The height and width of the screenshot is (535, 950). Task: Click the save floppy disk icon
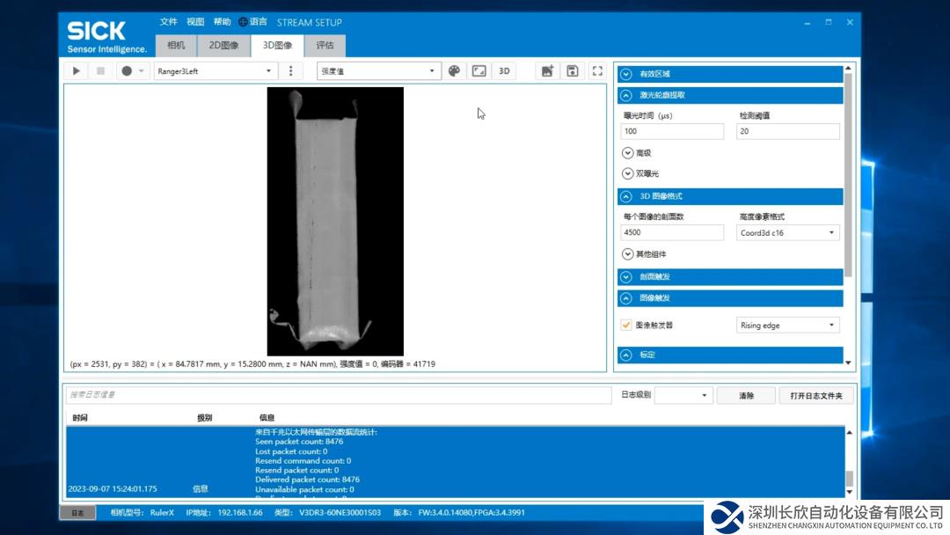[x=573, y=71]
